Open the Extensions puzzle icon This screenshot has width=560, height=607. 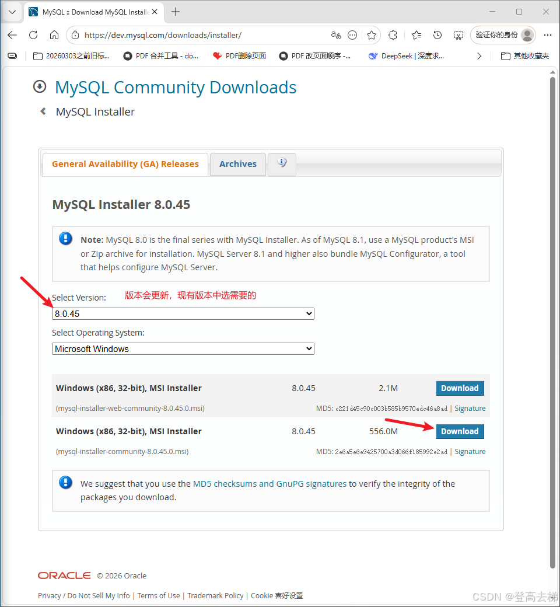393,35
